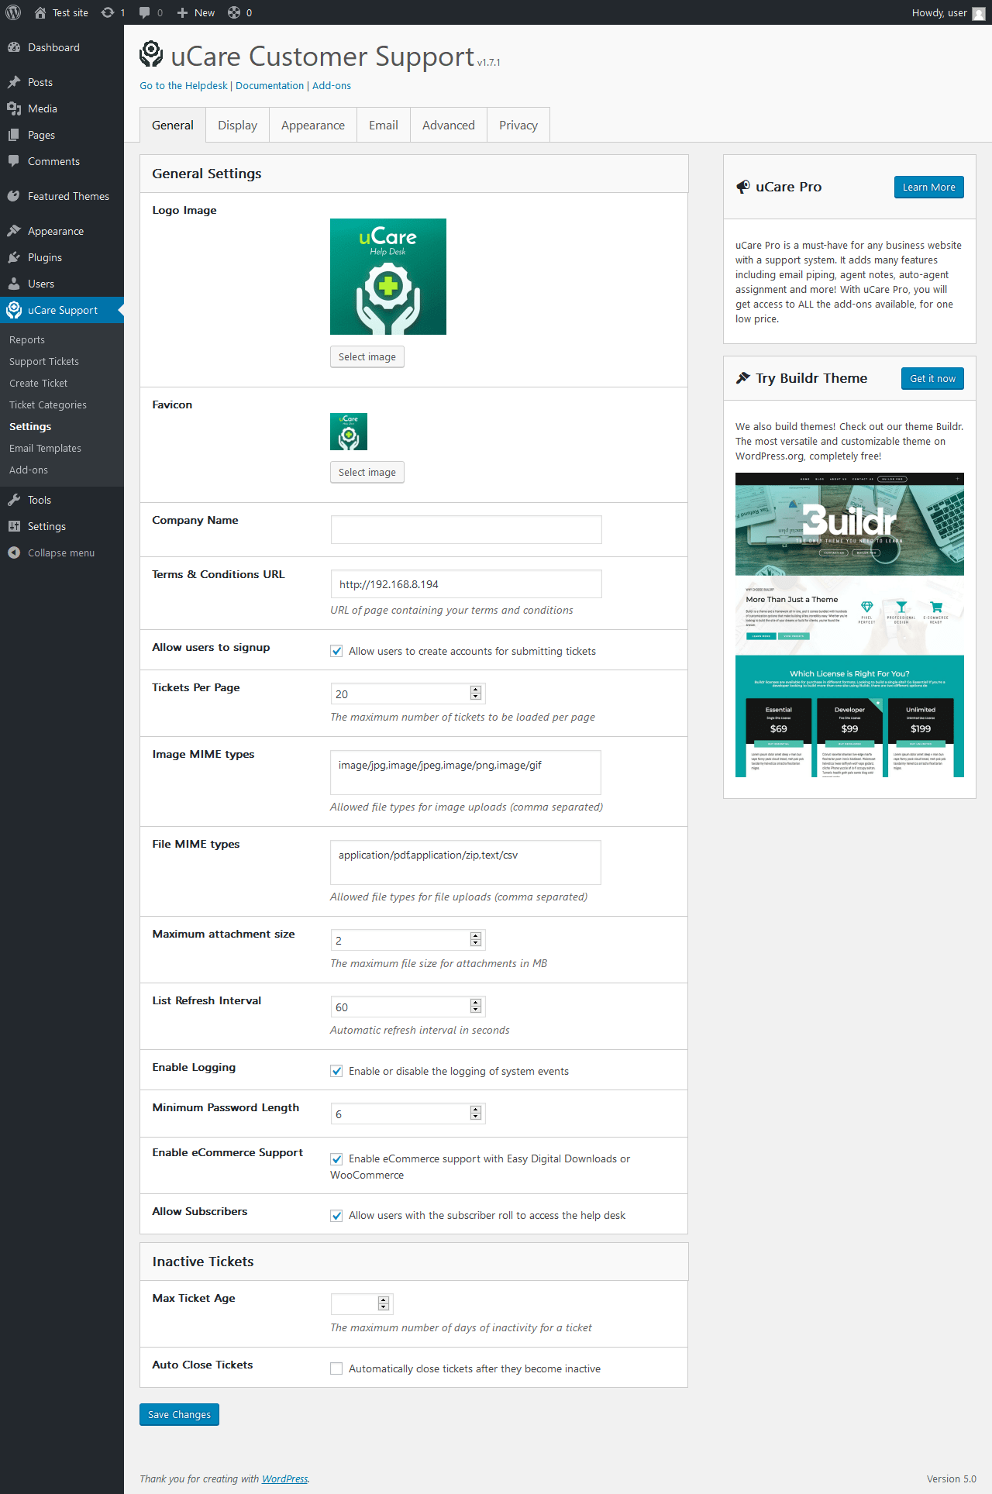Open Reports in the uCare submenu

[x=27, y=339]
